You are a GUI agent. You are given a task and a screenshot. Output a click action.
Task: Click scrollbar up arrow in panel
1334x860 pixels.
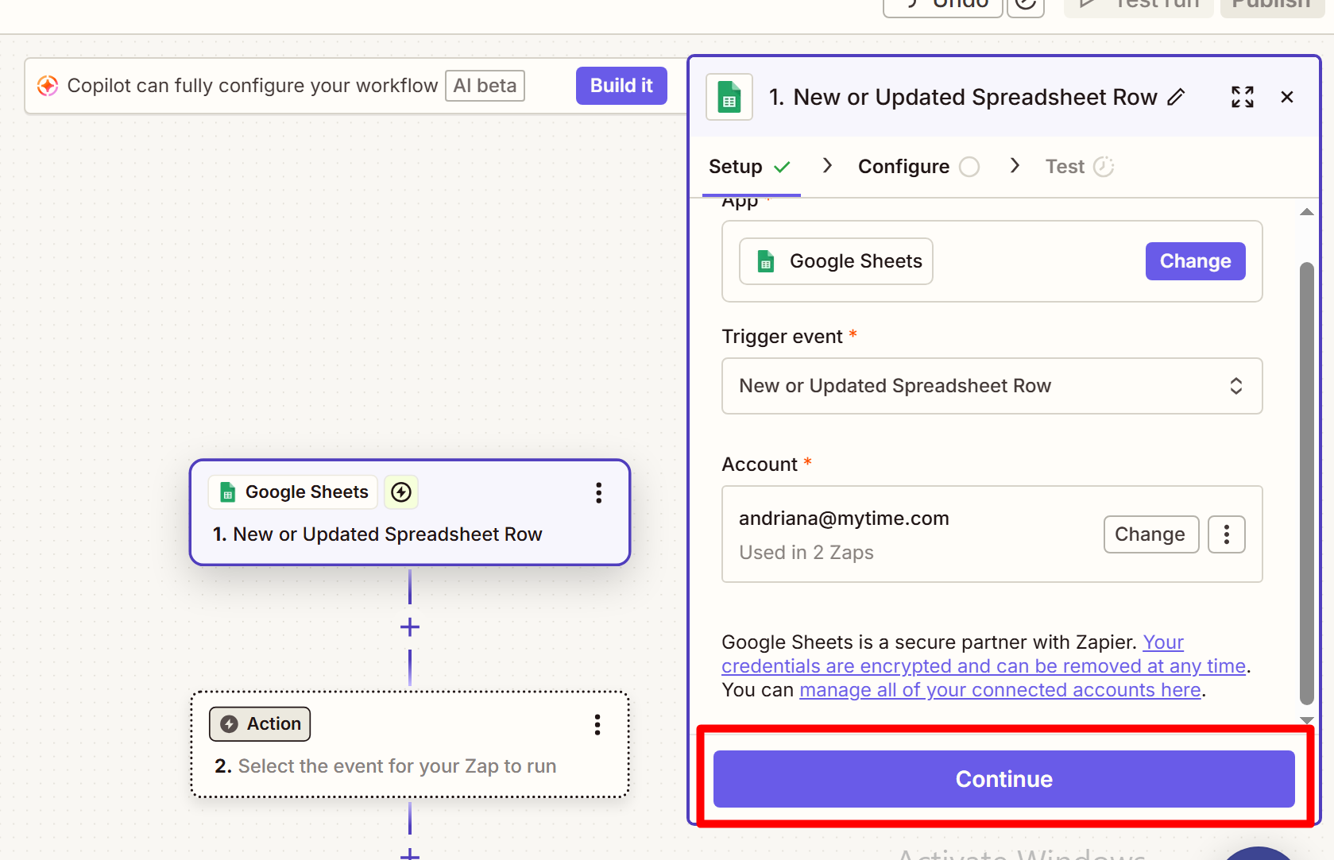point(1306,212)
